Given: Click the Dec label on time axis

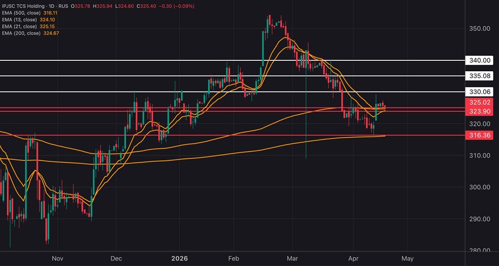Looking at the screenshot, I should (116, 258).
